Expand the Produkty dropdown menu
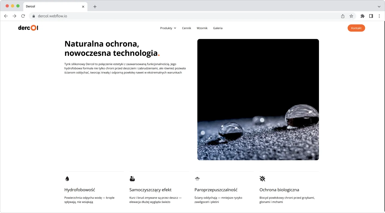 tap(168, 28)
